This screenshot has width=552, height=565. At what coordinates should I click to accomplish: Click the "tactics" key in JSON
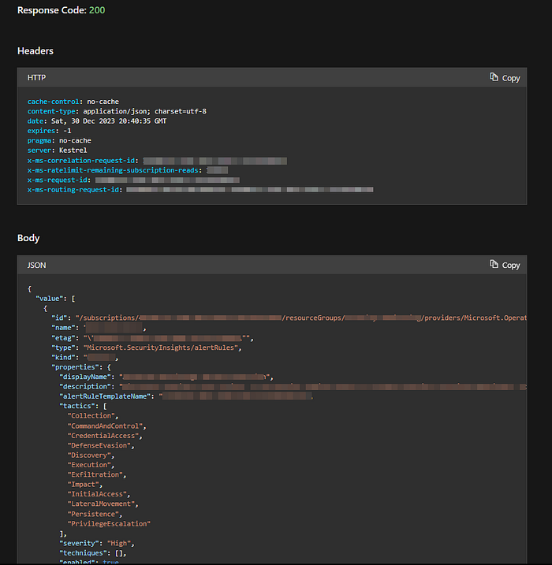[77, 406]
